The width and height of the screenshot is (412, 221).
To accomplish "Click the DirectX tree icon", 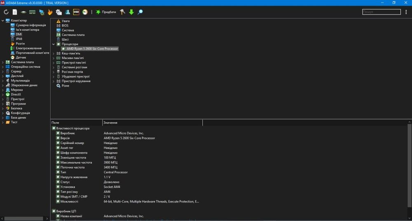I will coord(7,94).
